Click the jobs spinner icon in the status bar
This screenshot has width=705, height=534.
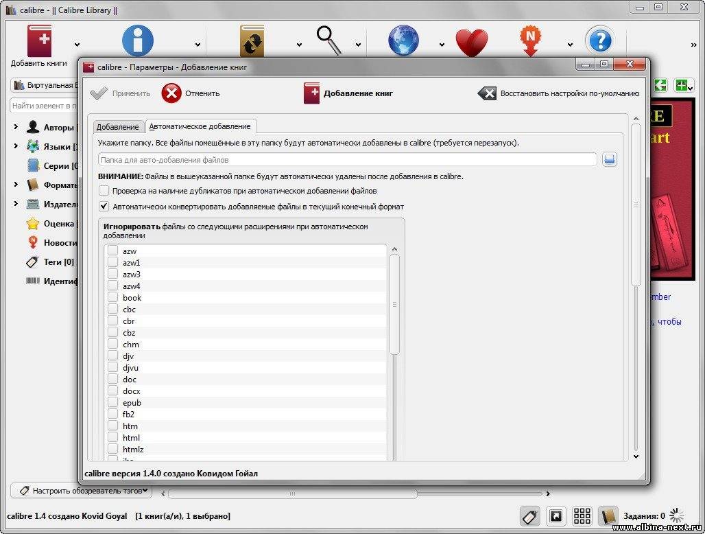tap(677, 516)
